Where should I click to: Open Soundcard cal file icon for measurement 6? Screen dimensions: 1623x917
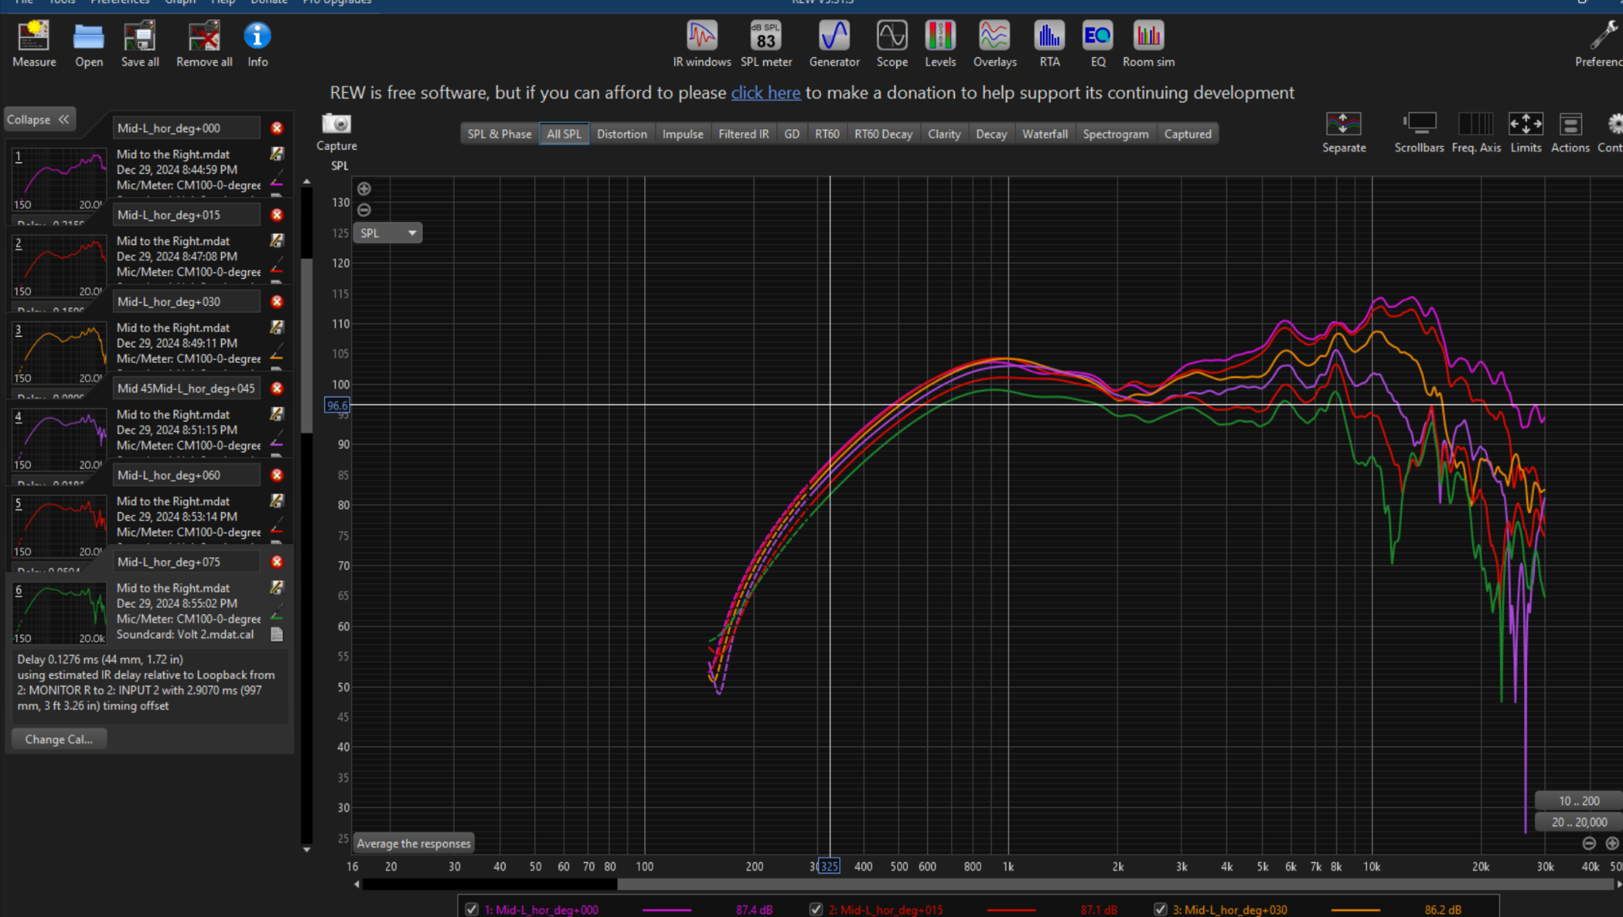point(277,634)
